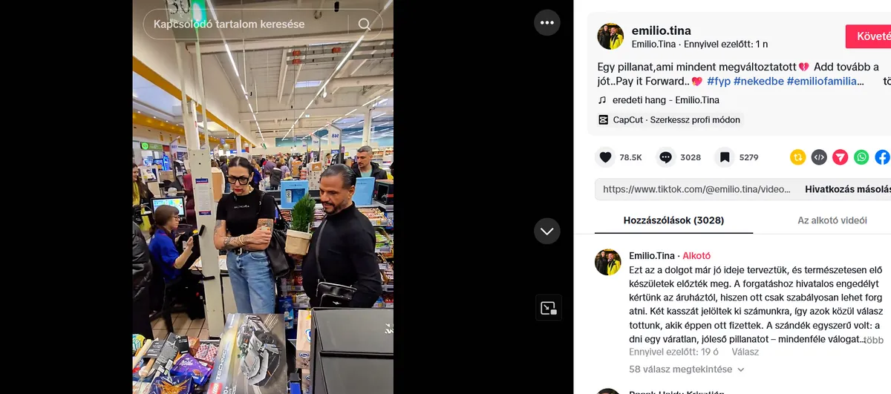Share via the red send icon
The image size is (891, 394).
pos(840,157)
